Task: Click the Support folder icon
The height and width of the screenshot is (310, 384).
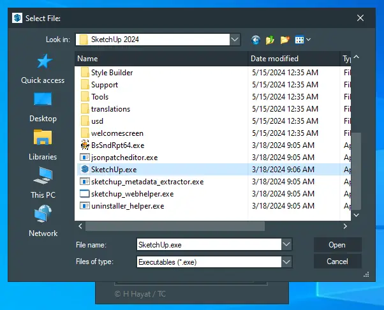Action: (x=85, y=84)
